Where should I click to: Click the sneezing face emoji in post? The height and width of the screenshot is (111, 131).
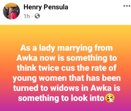[110, 98]
